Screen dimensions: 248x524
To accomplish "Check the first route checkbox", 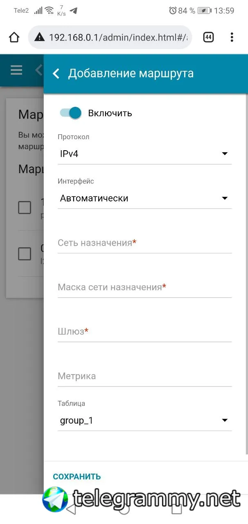I will click(25, 208).
